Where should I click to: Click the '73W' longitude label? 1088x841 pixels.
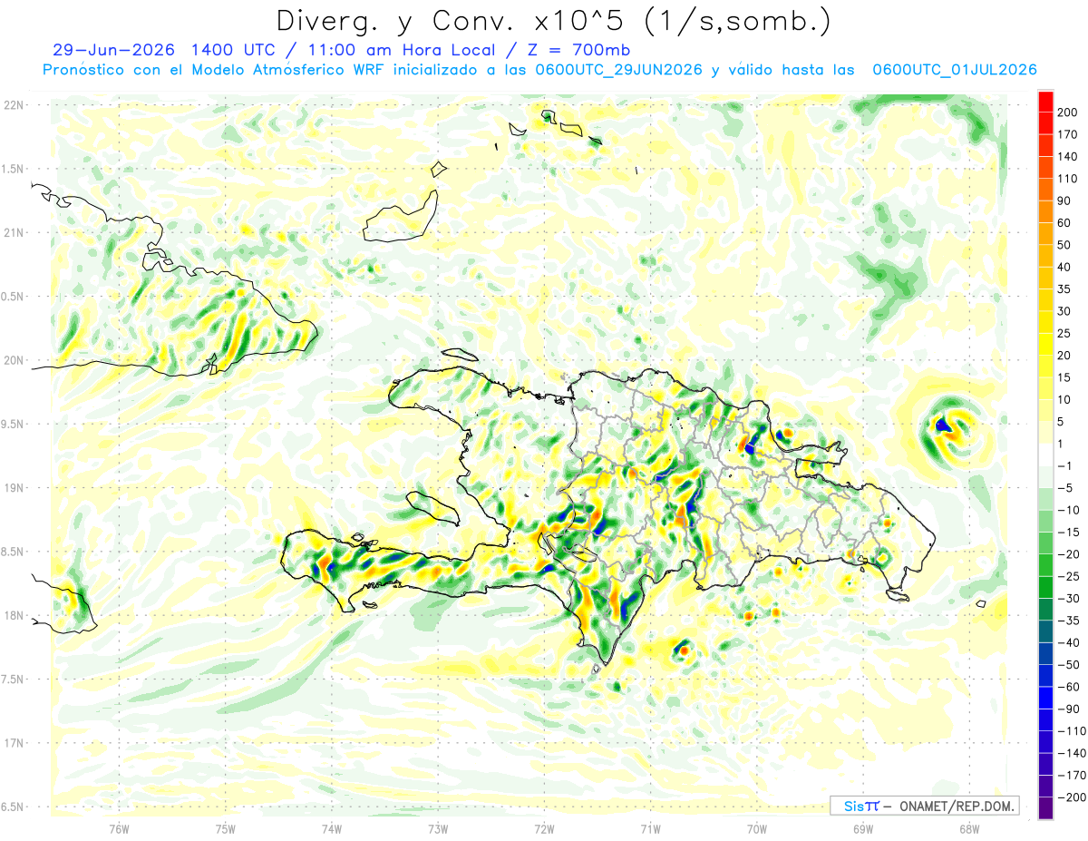(438, 828)
